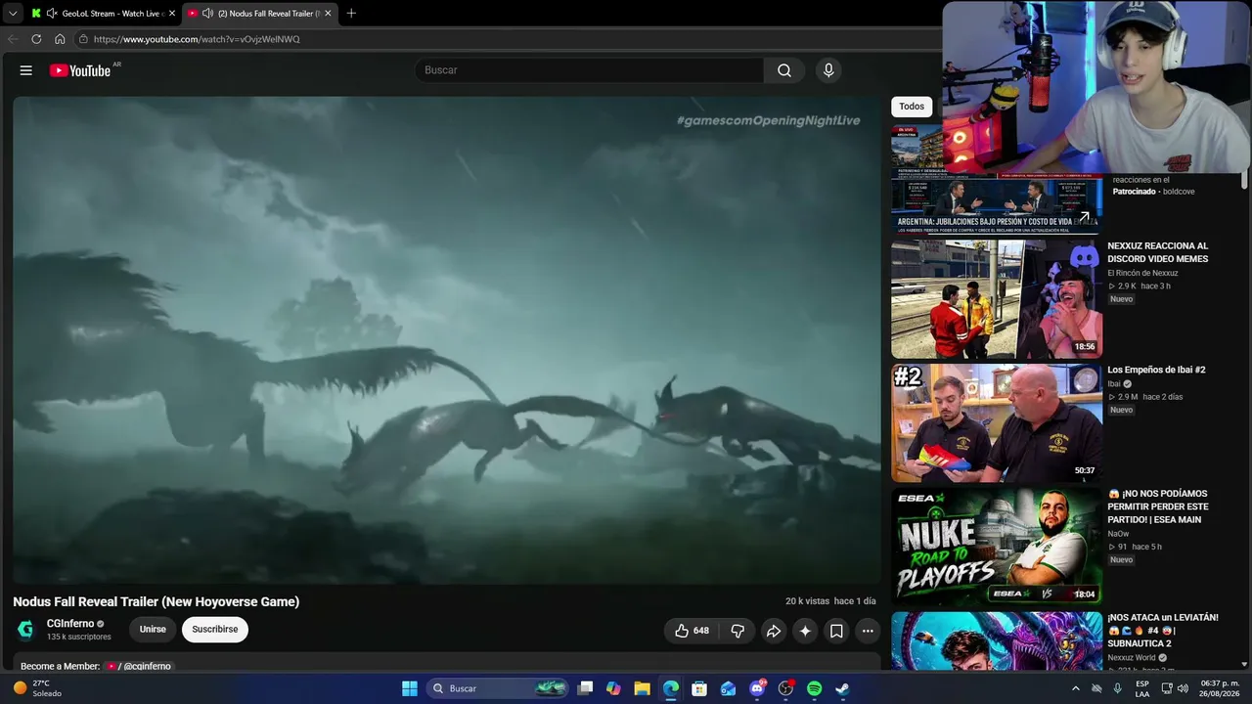
Task: Open the three-dot more actions menu
Action: point(868,631)
